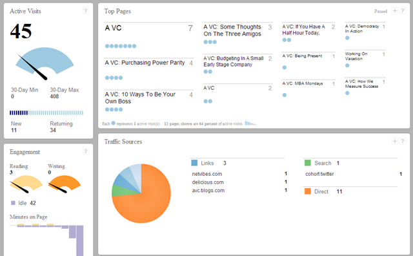Click the orange Direct legend swatch
Image resolution: width=413 pixels, height=256 pixels.
tap(308, 191)
